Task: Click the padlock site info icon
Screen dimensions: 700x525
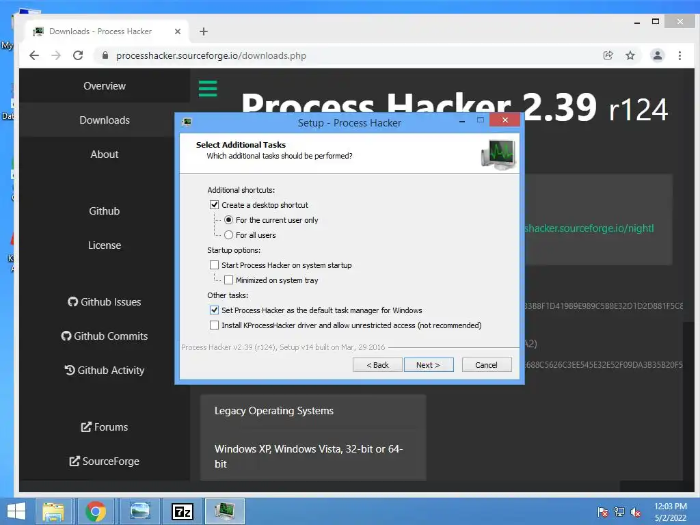Action: [x=105, y=55]
